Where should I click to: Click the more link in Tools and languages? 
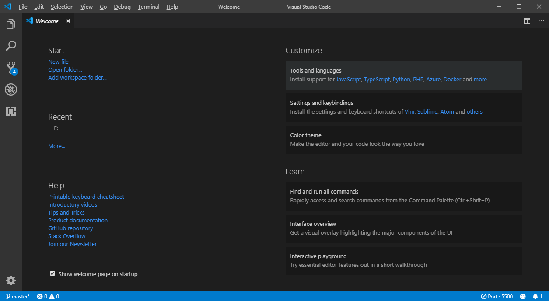[480, 80]
